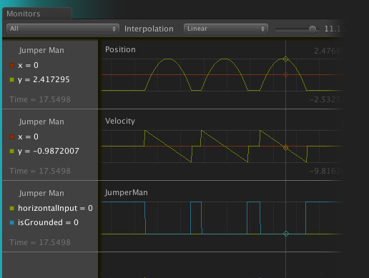The image size is (369, 278).
Task: Click the red diamond marker on Position graph
Action: pos(286,74)
